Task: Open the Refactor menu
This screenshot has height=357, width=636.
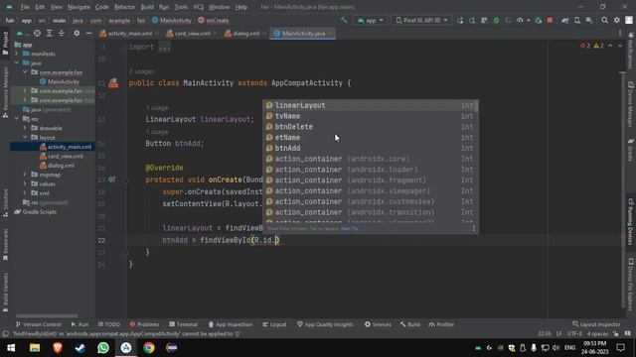Action: [124, 7]
